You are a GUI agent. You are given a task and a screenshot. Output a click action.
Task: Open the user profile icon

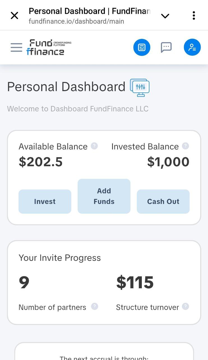[x=192, y=47]
